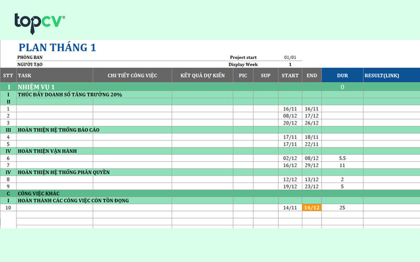Select start date 17/11 in row 5

point(290,144)
